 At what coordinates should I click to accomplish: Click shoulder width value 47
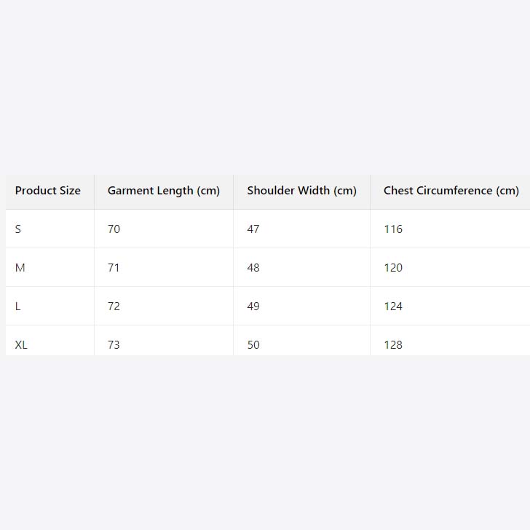pos(253,229)
